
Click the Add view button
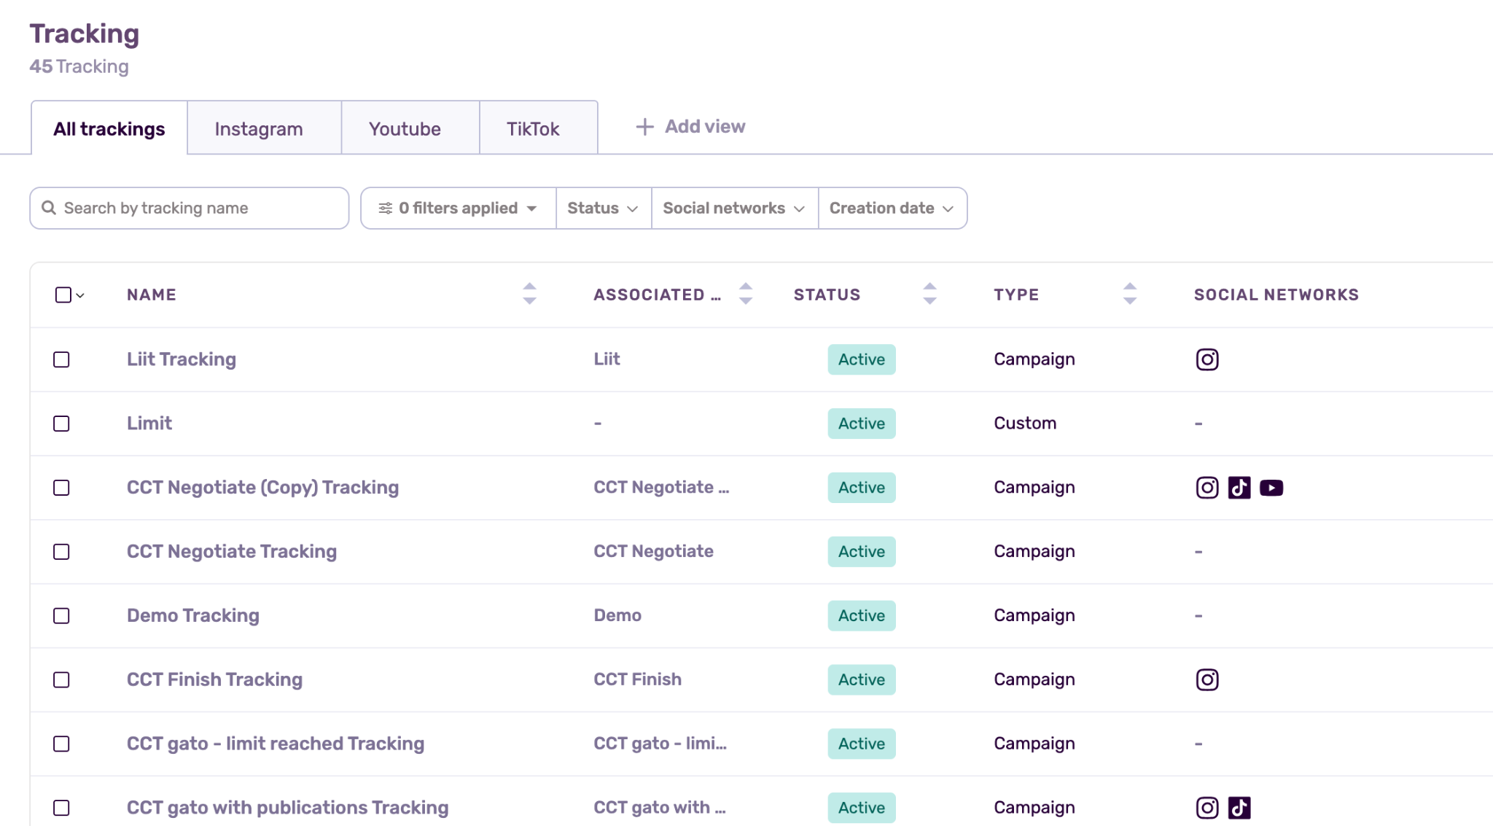click(690, 127)
